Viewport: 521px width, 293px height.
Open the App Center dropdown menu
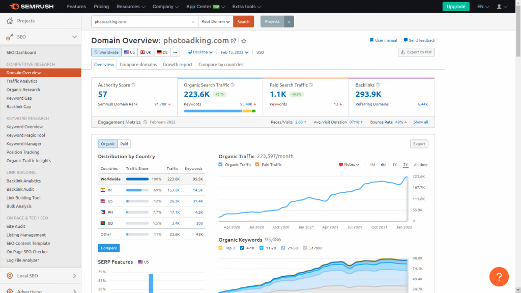tap(206, 7)
